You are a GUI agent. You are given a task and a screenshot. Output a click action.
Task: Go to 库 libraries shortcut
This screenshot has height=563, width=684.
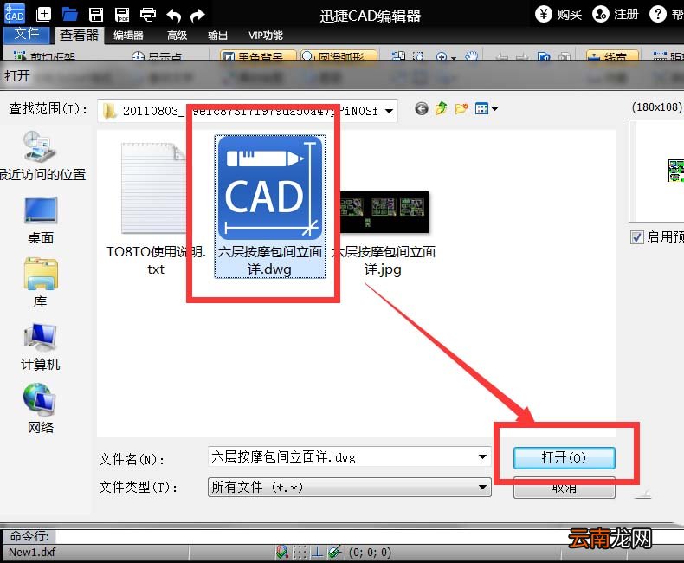pos(40,282)
